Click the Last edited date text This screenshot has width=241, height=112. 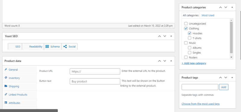click(150, 26)
